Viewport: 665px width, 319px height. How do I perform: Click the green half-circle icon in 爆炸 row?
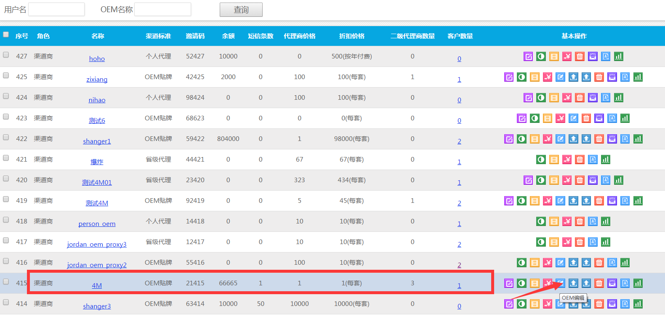[x=541, y=159]
